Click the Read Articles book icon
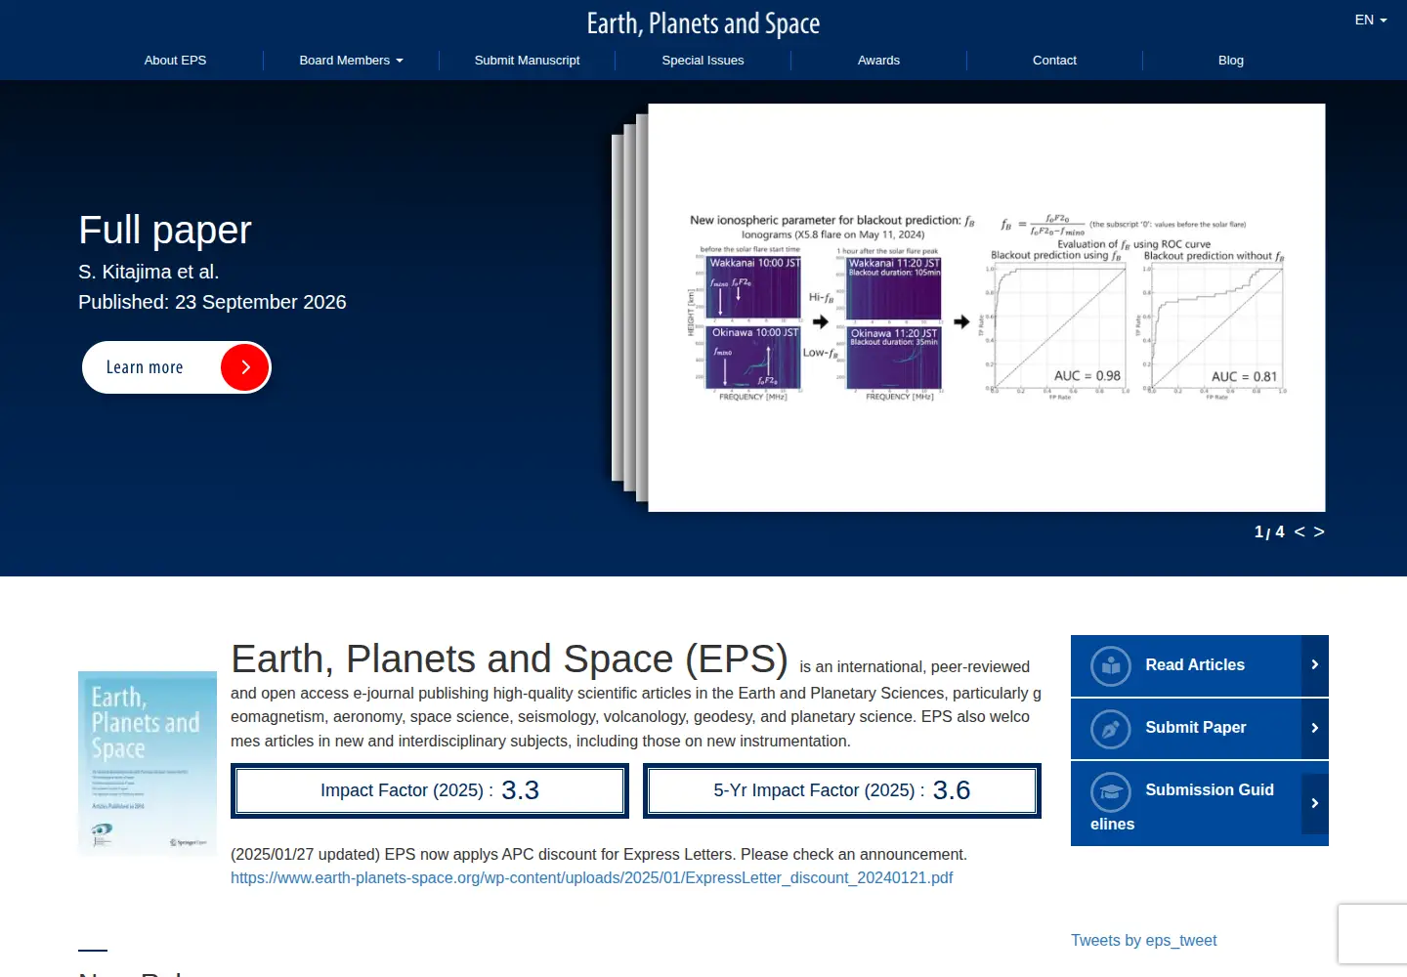1407x977 pixels. (x=1111, y=666)
